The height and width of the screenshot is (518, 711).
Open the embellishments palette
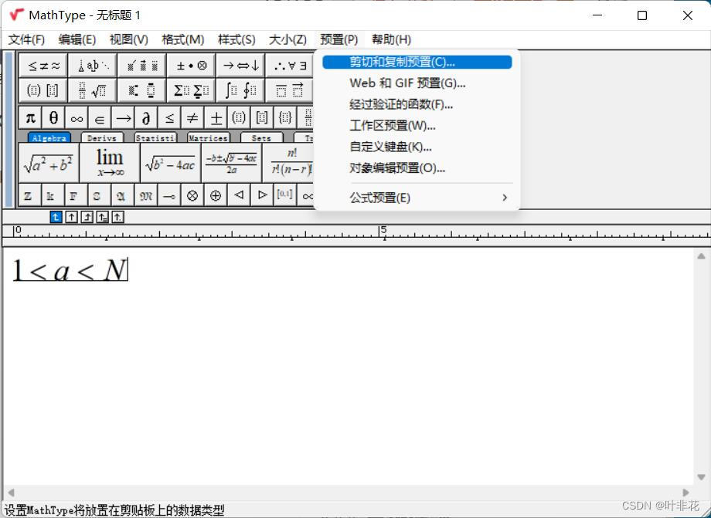click(x=142, y=66)
